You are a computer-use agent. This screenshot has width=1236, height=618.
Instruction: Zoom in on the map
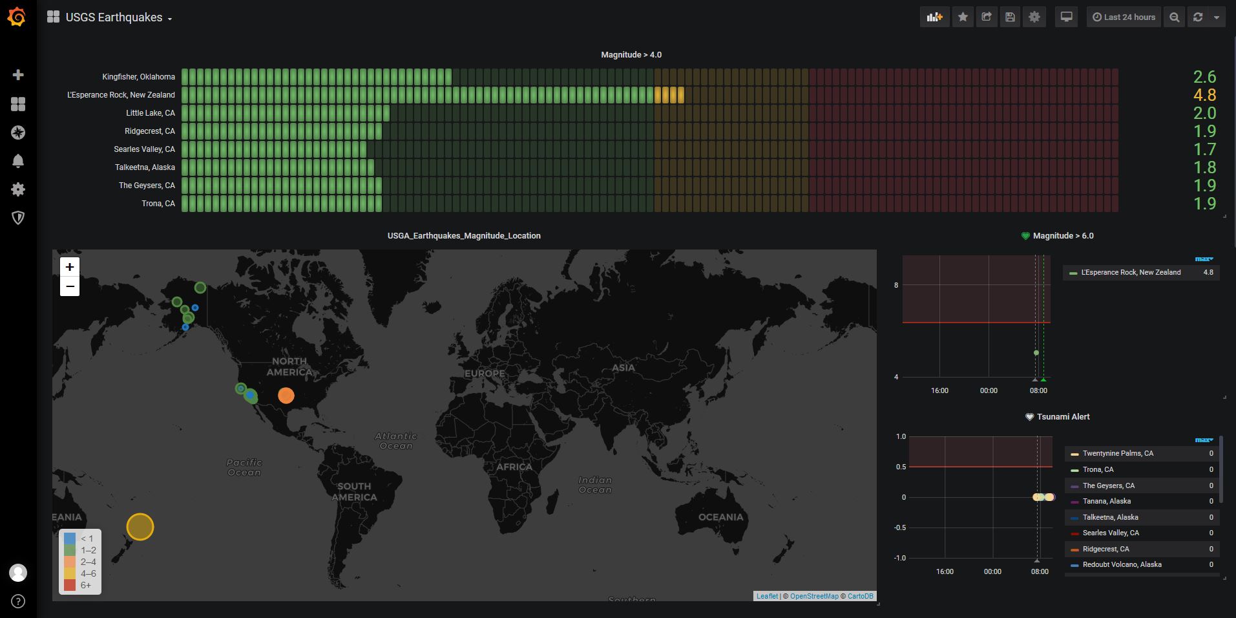tap(70, 267)
